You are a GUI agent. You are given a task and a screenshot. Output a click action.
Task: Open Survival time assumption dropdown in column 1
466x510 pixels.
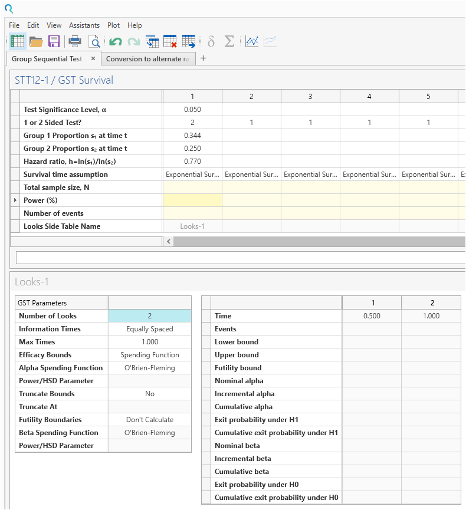192,175
